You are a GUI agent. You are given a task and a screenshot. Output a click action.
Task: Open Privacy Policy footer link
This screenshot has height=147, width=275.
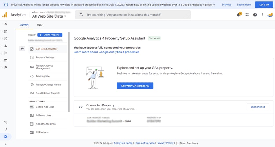coord(165,143)
